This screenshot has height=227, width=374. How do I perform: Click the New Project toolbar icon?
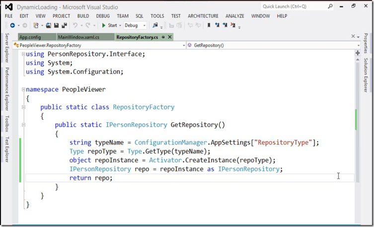click(36, 25)
